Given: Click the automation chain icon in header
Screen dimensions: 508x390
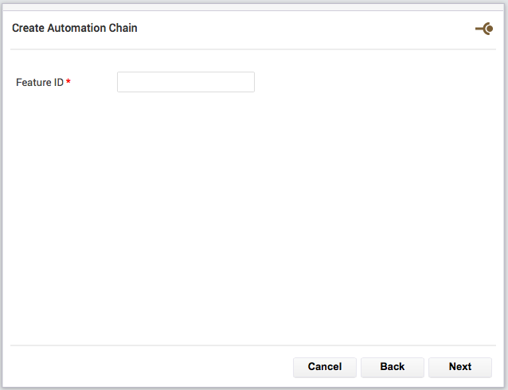Looking at the screenshot, I should point(484,29).
